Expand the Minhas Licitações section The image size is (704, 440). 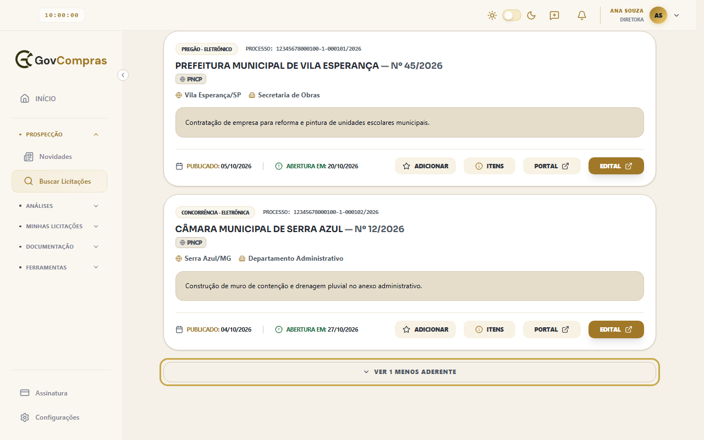tap(59, 226)
